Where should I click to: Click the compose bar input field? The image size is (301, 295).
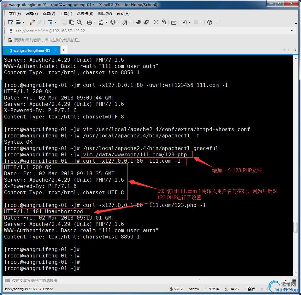point(146,281)
